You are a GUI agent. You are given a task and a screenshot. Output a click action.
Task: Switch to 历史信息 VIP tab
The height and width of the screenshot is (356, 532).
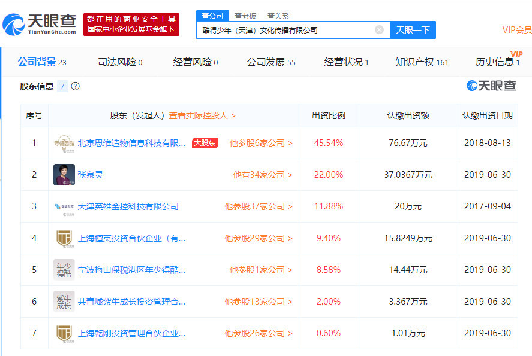point(498,61)
